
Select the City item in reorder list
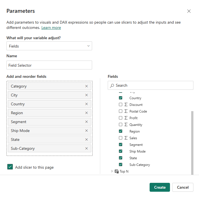tap(49, 95)
